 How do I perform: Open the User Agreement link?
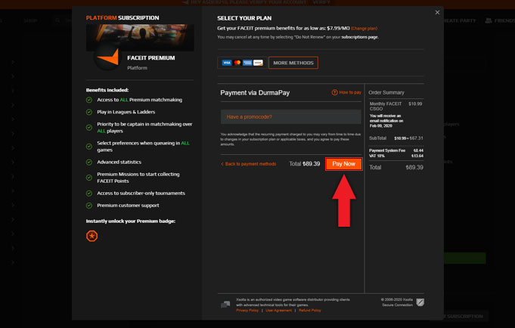(278, 311)
